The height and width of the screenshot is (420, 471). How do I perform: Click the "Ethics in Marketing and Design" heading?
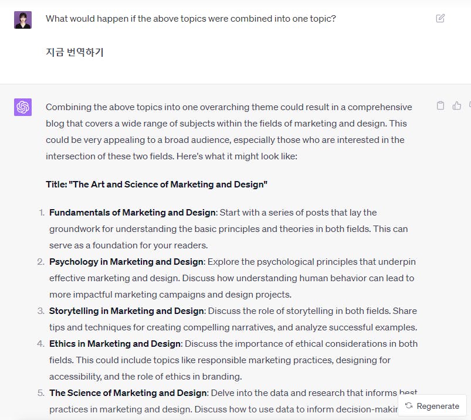pos(115,343)
